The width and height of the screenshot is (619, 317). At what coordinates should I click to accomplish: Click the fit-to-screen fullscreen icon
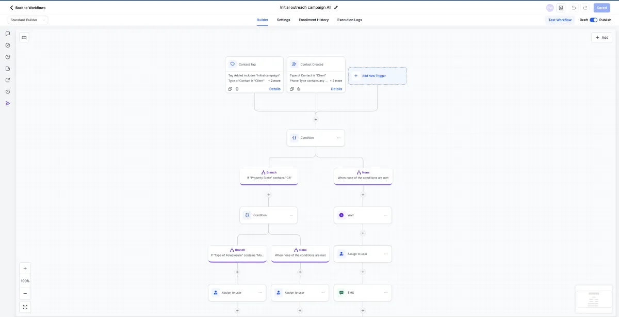[25, 307]
